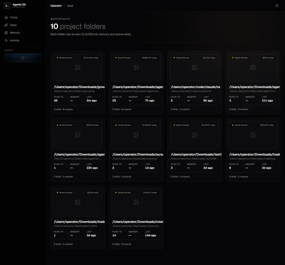This screenshot has width=285, height=265.
Task: Click the '7h ago' last run value
Action: click(x=150, y=101)
